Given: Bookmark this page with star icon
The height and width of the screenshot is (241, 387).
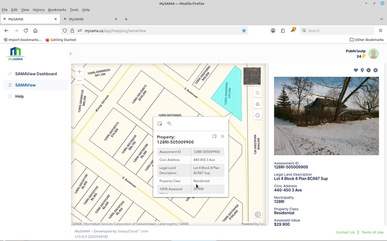Looking at the screenshot, I should (244, 30).
